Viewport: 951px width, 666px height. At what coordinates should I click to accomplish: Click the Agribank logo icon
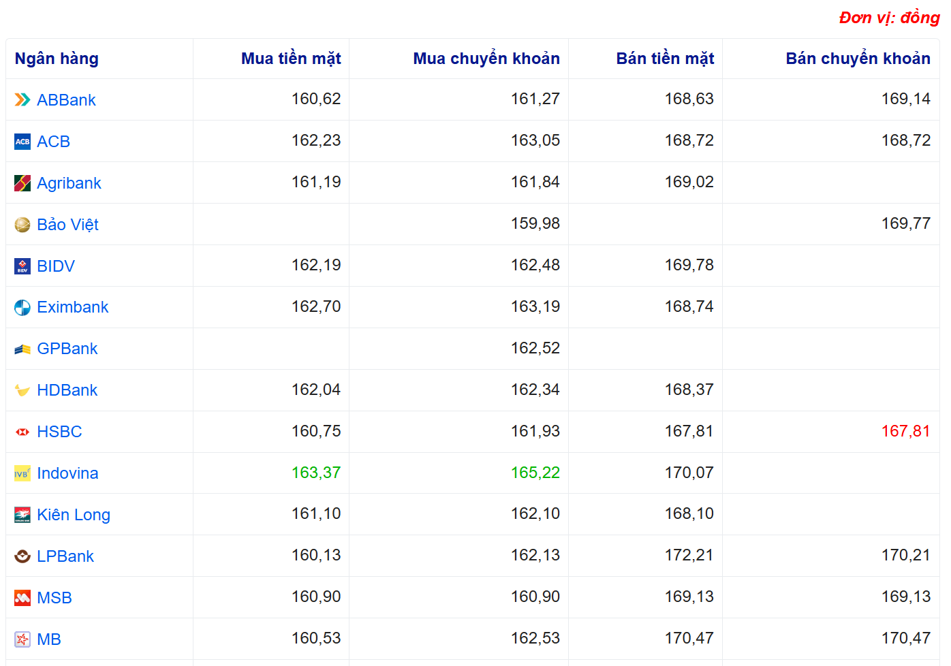[x=22, y=183]
